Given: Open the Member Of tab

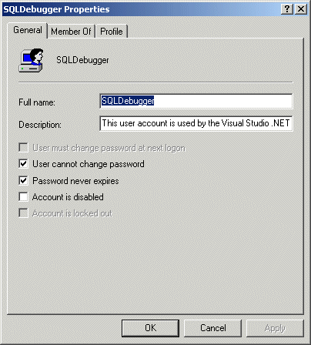Looking at the screenshot, I should 71,32.
